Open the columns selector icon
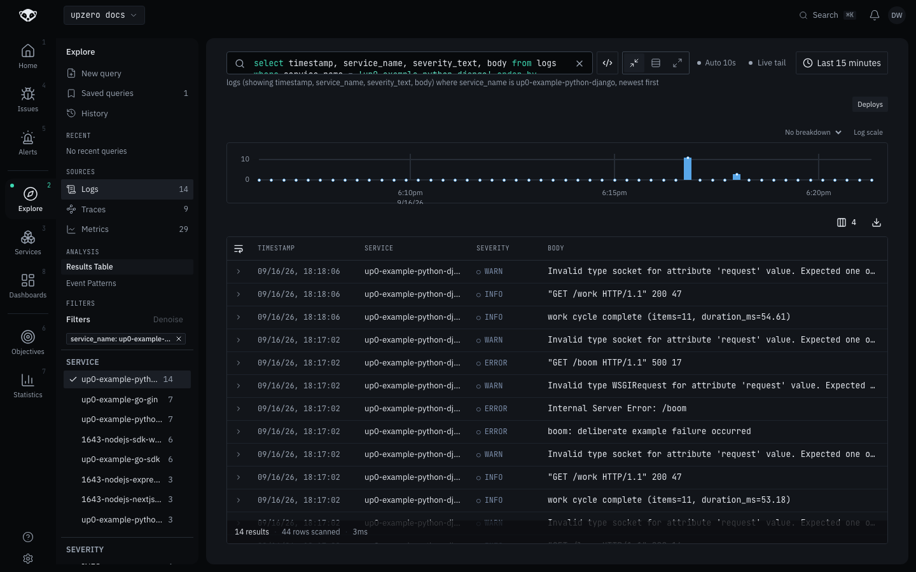 tap(847, 222)
